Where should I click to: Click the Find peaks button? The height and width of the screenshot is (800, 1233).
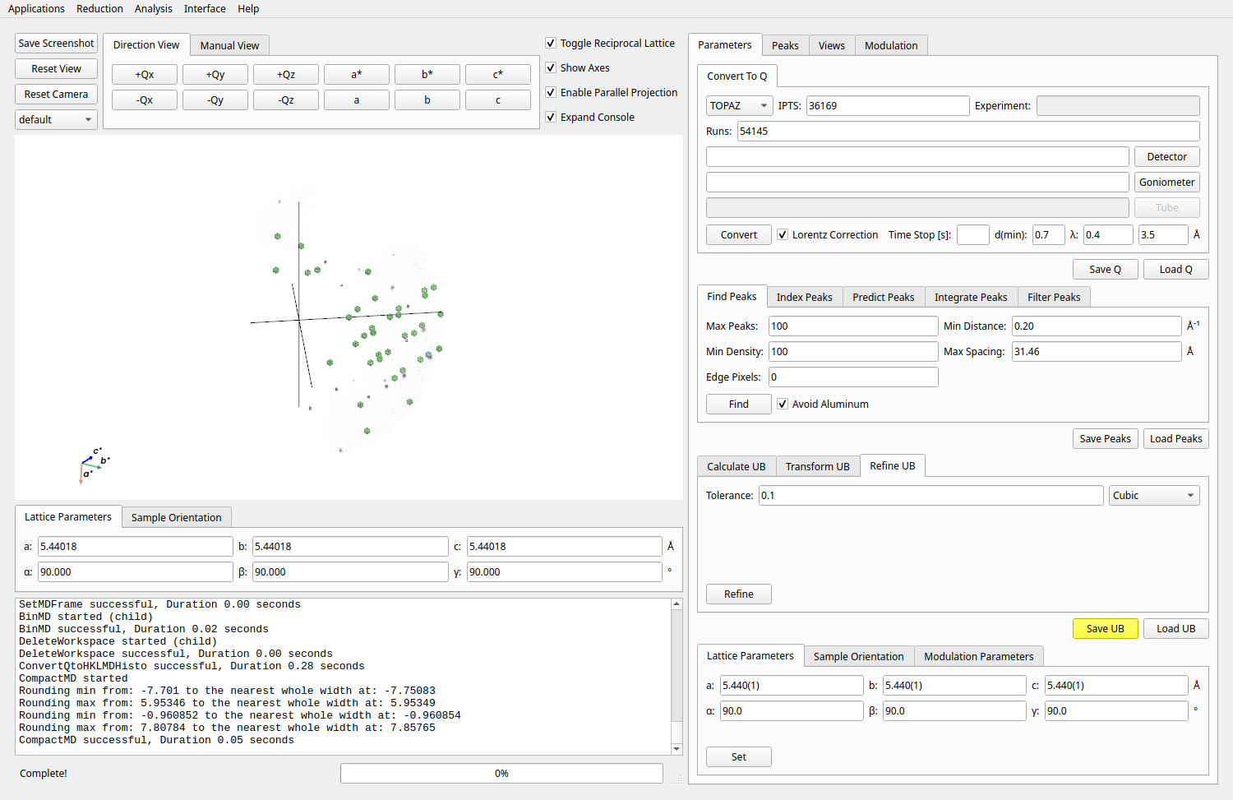pyautogui.click(x=739, y=404)
